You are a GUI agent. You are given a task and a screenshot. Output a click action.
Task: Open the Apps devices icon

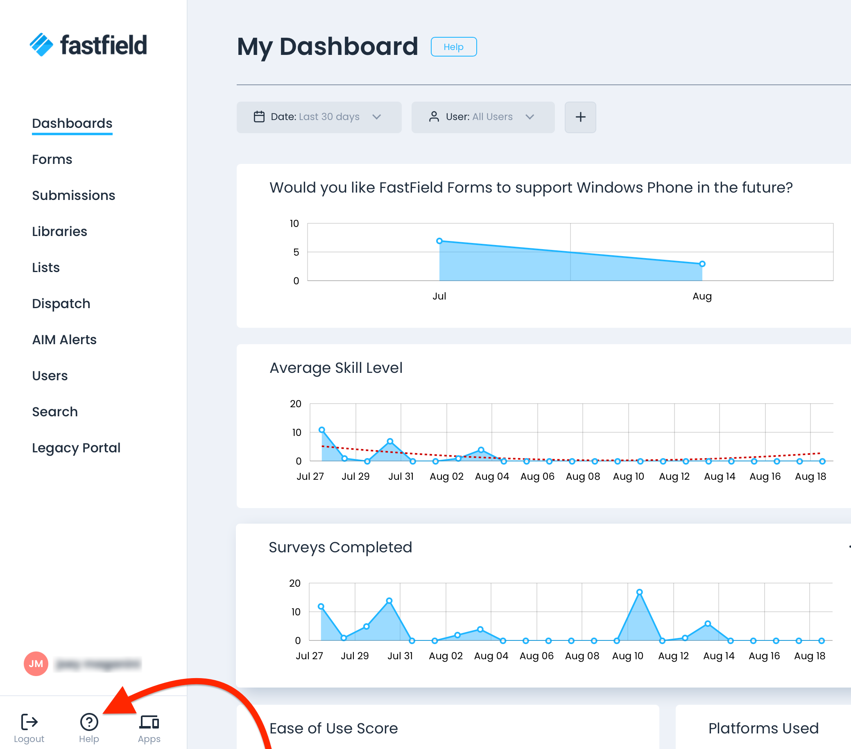pyautogui.click(x=149, y=722)
